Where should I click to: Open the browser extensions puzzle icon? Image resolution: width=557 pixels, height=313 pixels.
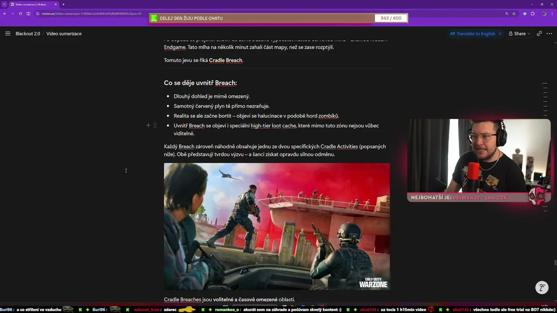coord(533,13)
